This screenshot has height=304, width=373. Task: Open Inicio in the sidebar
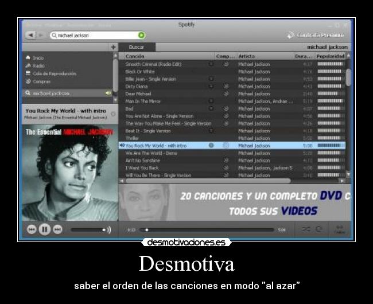(38, 58)
